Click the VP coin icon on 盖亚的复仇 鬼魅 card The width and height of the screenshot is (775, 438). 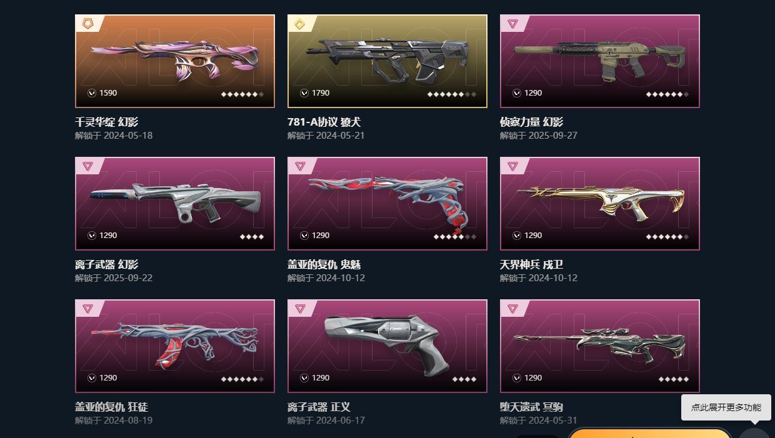coord(304,236)
